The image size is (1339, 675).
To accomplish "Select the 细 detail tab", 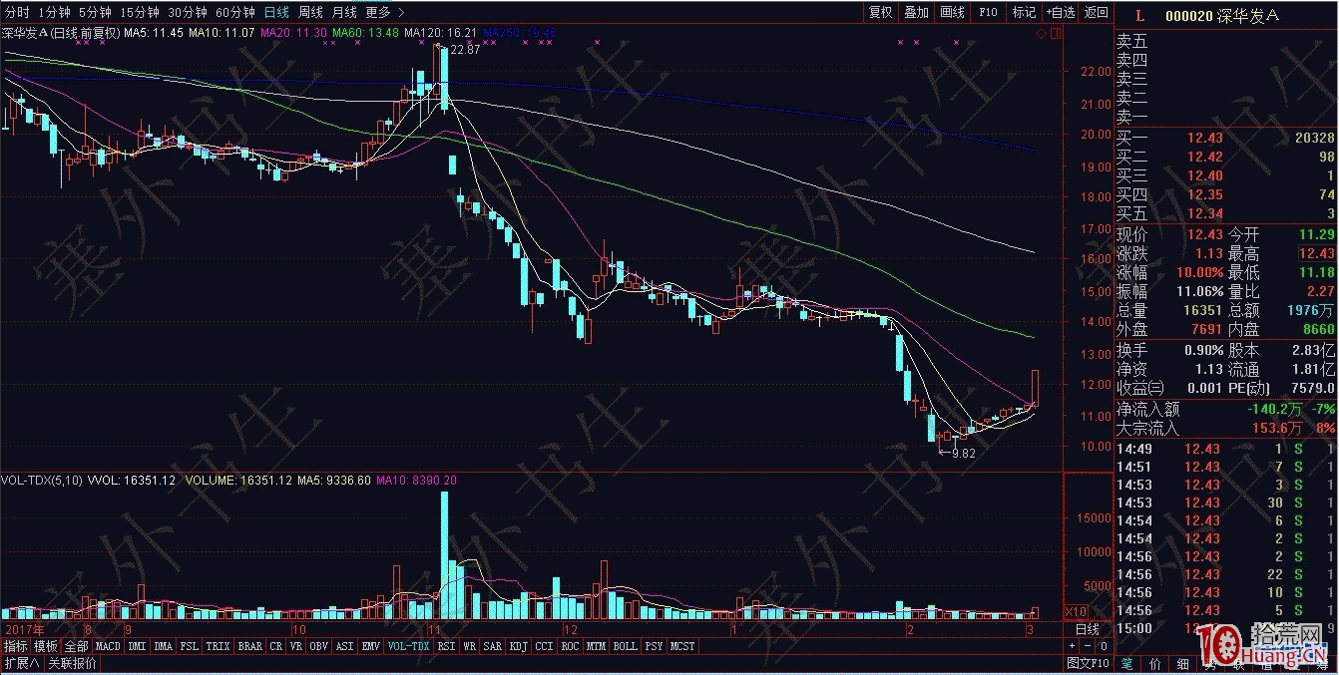I will (1183, 664).
